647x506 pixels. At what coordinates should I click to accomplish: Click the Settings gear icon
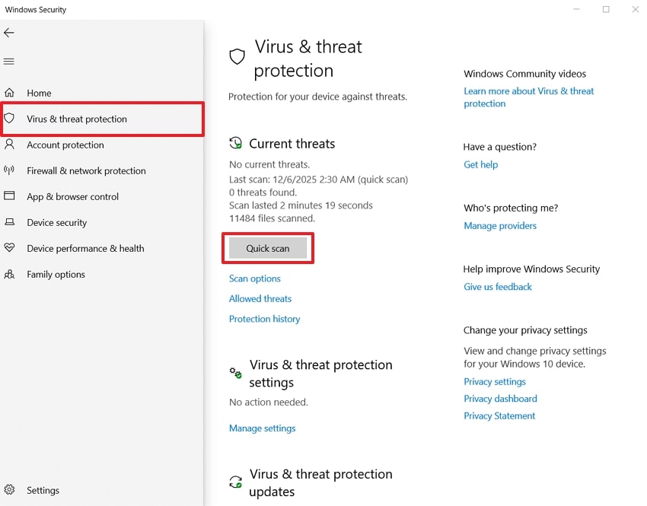(x=10, y=490)
